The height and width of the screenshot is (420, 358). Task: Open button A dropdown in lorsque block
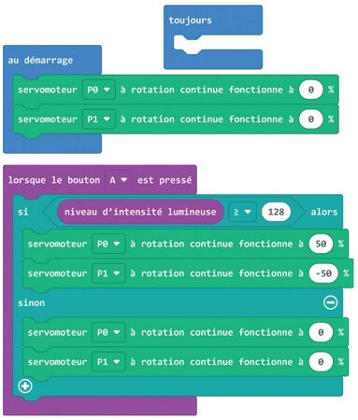(x=118, y=180)
